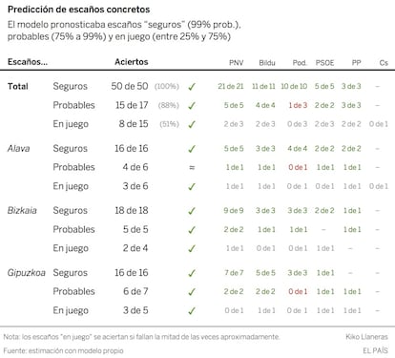Select the PNV column header
The height and width of the screenshot is (358, 395).
tap(237, 63)
